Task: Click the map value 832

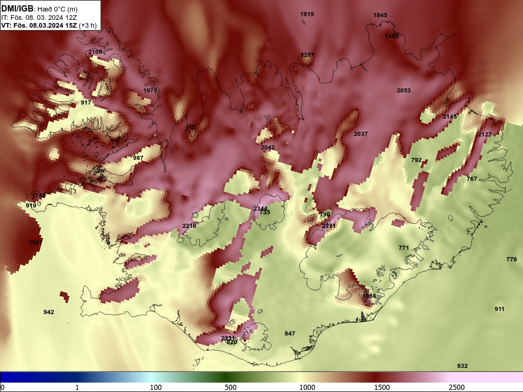Action: tap(462, 366)
